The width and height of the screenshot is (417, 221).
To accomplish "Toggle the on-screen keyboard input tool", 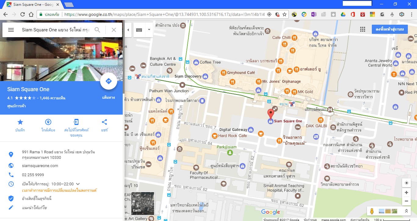I will tap(139, 30).
